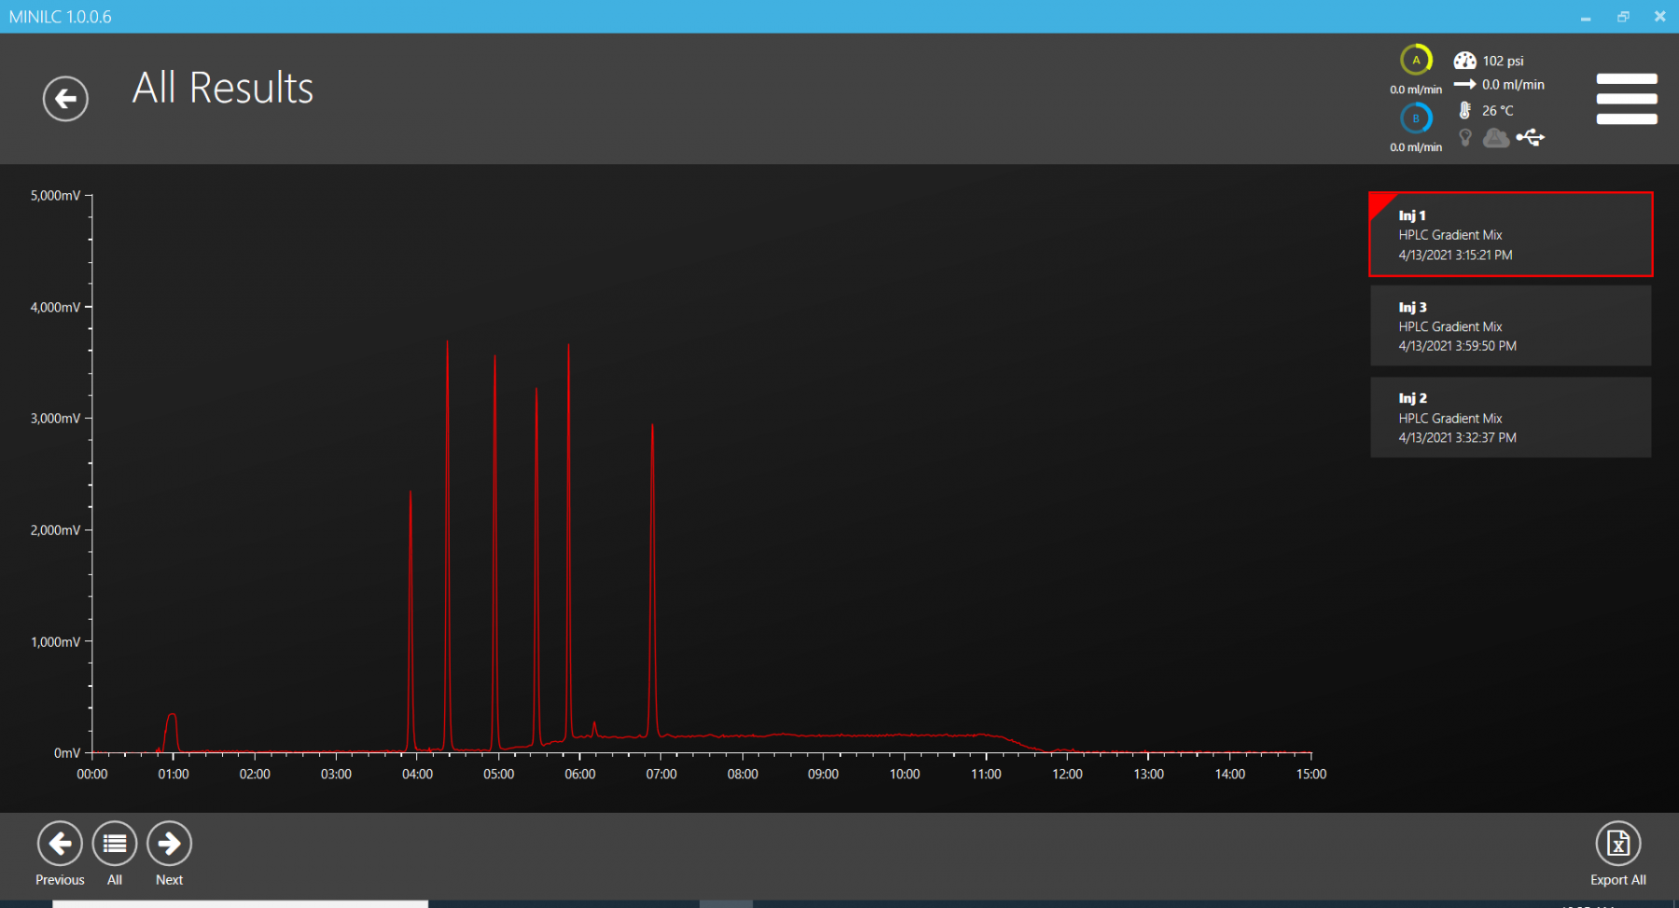Click the total flow arrow icon
This screenshot has width=1679, height=908.
(x=1464, y=85)
